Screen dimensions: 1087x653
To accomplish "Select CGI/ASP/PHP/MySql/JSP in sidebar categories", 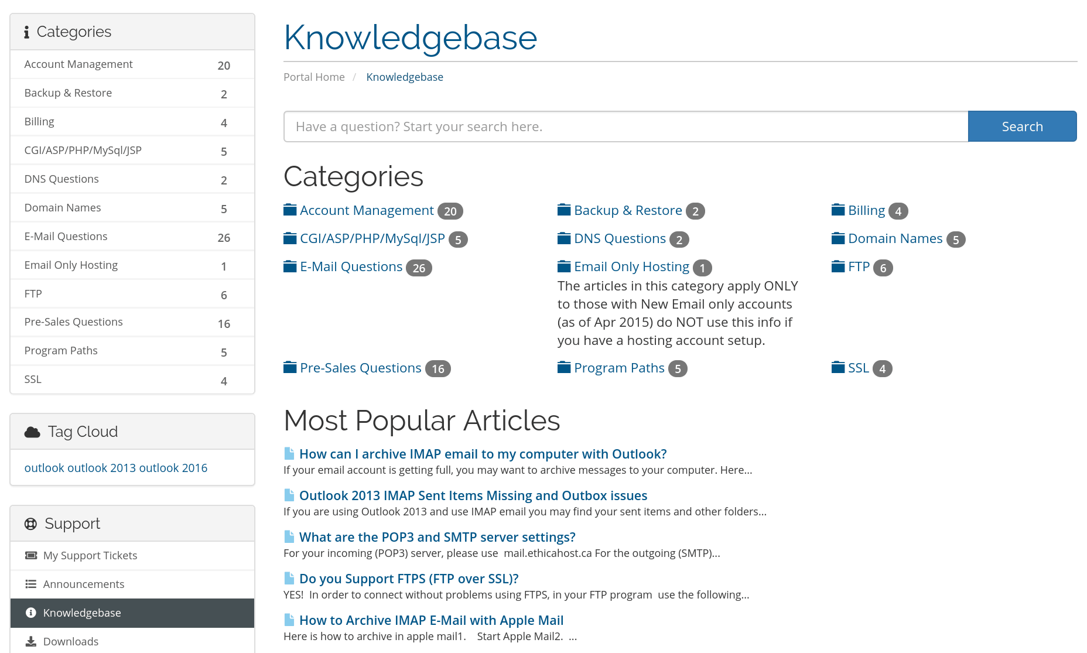I will [x=132, y=151].
